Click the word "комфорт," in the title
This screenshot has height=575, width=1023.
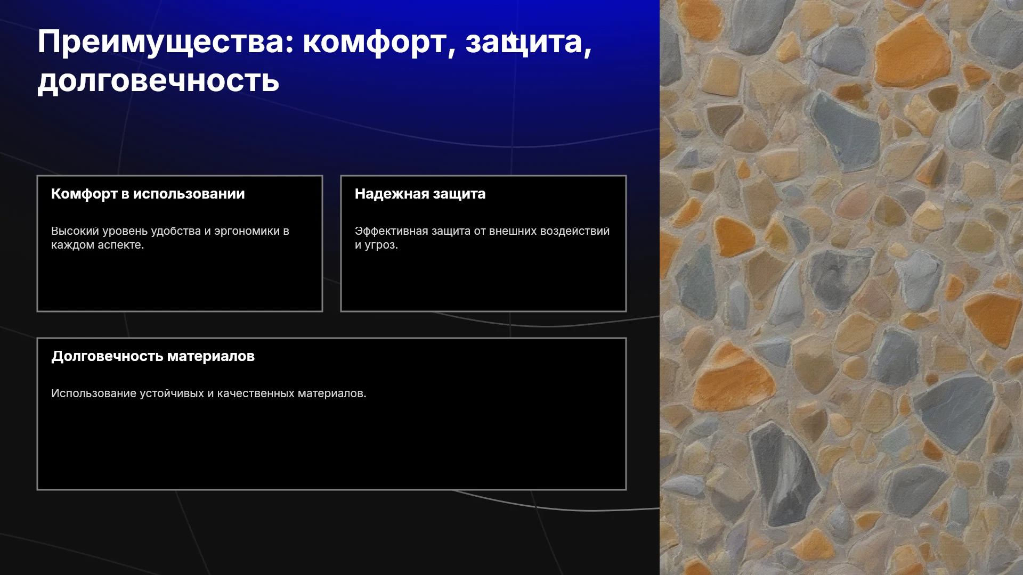pyautogui.click(x=379, y=42)
